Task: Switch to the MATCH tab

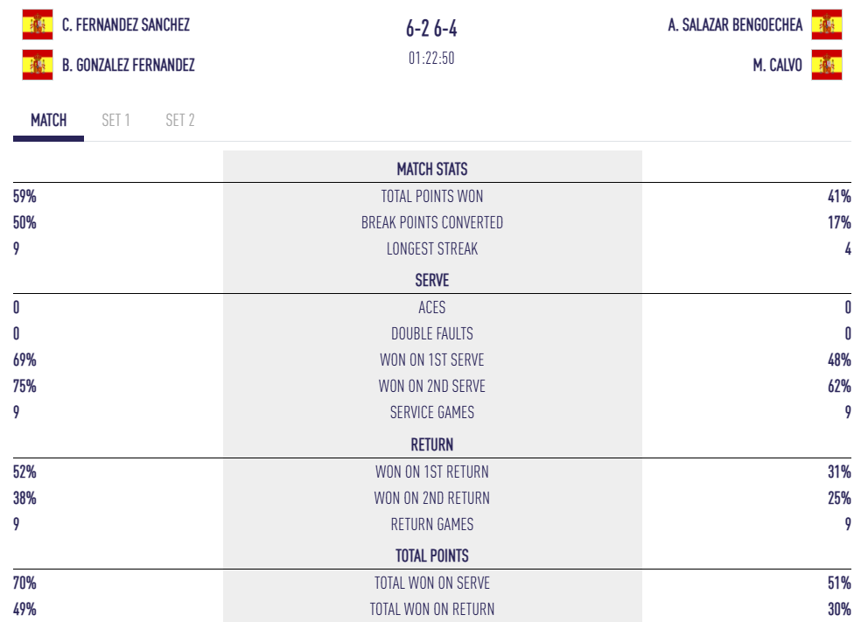Action: click(48, 121)
